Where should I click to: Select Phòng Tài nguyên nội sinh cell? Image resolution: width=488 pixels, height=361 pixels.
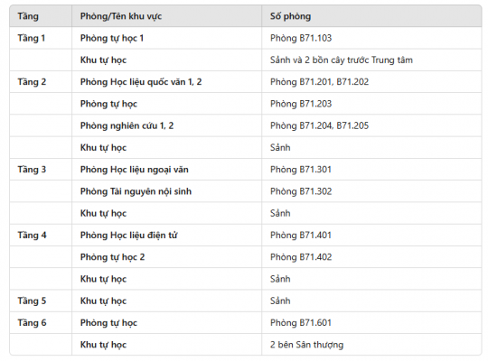tap(136, 191)
